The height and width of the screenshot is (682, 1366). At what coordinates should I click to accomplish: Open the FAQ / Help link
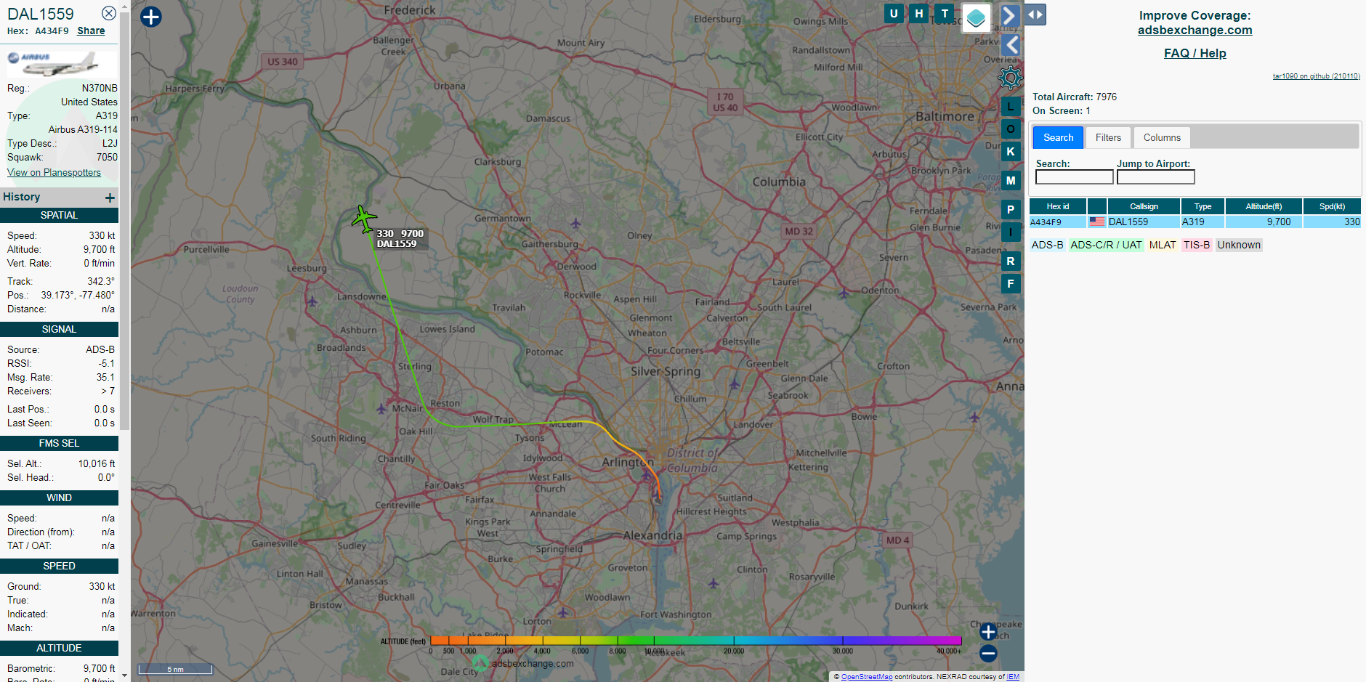1195,53
